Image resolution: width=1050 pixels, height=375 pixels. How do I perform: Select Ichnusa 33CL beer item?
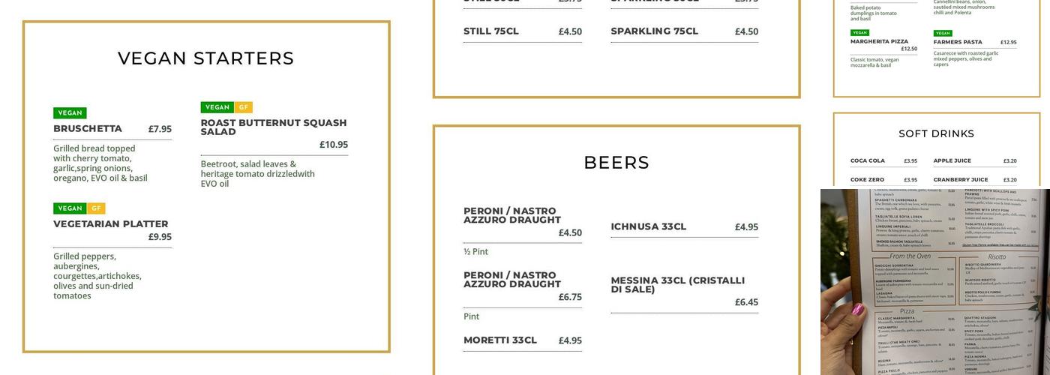[648, 226]
